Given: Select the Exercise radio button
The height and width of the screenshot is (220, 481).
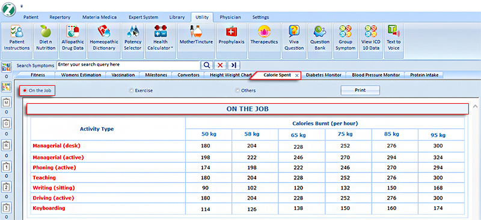Looking at the screenshot, I should tap(131, 91).
